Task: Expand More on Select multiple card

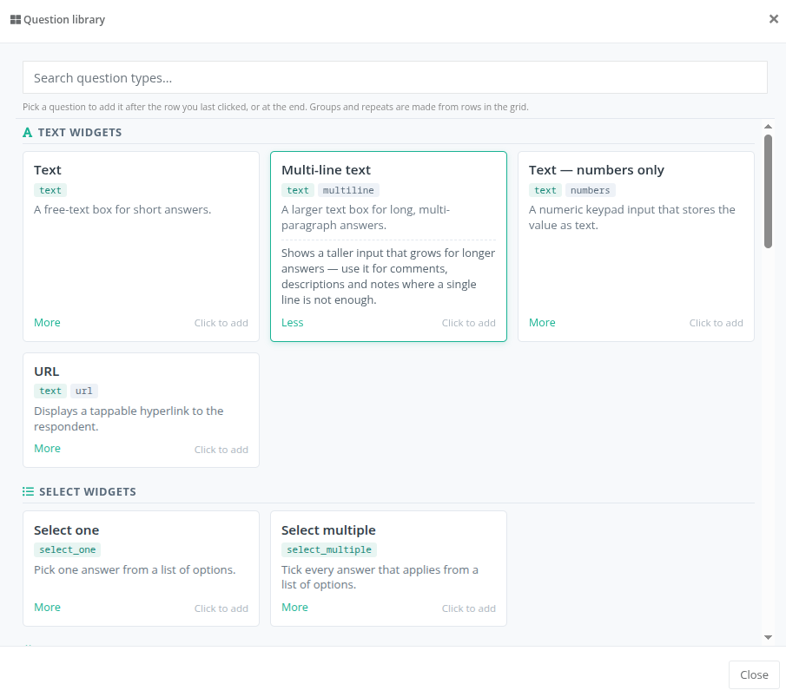Action: tap(294, 607)
